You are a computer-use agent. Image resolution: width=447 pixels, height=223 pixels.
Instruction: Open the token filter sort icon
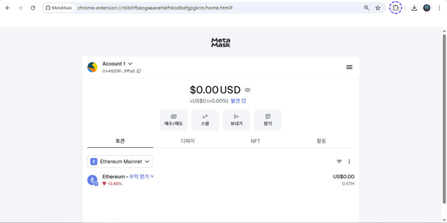click(x=339, y=162)
